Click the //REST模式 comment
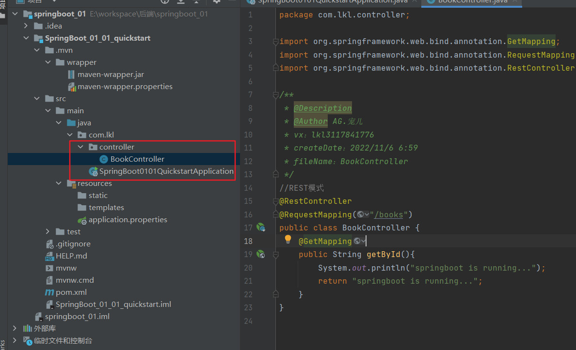Screen dimensions: 576x350 pos(302,188)
